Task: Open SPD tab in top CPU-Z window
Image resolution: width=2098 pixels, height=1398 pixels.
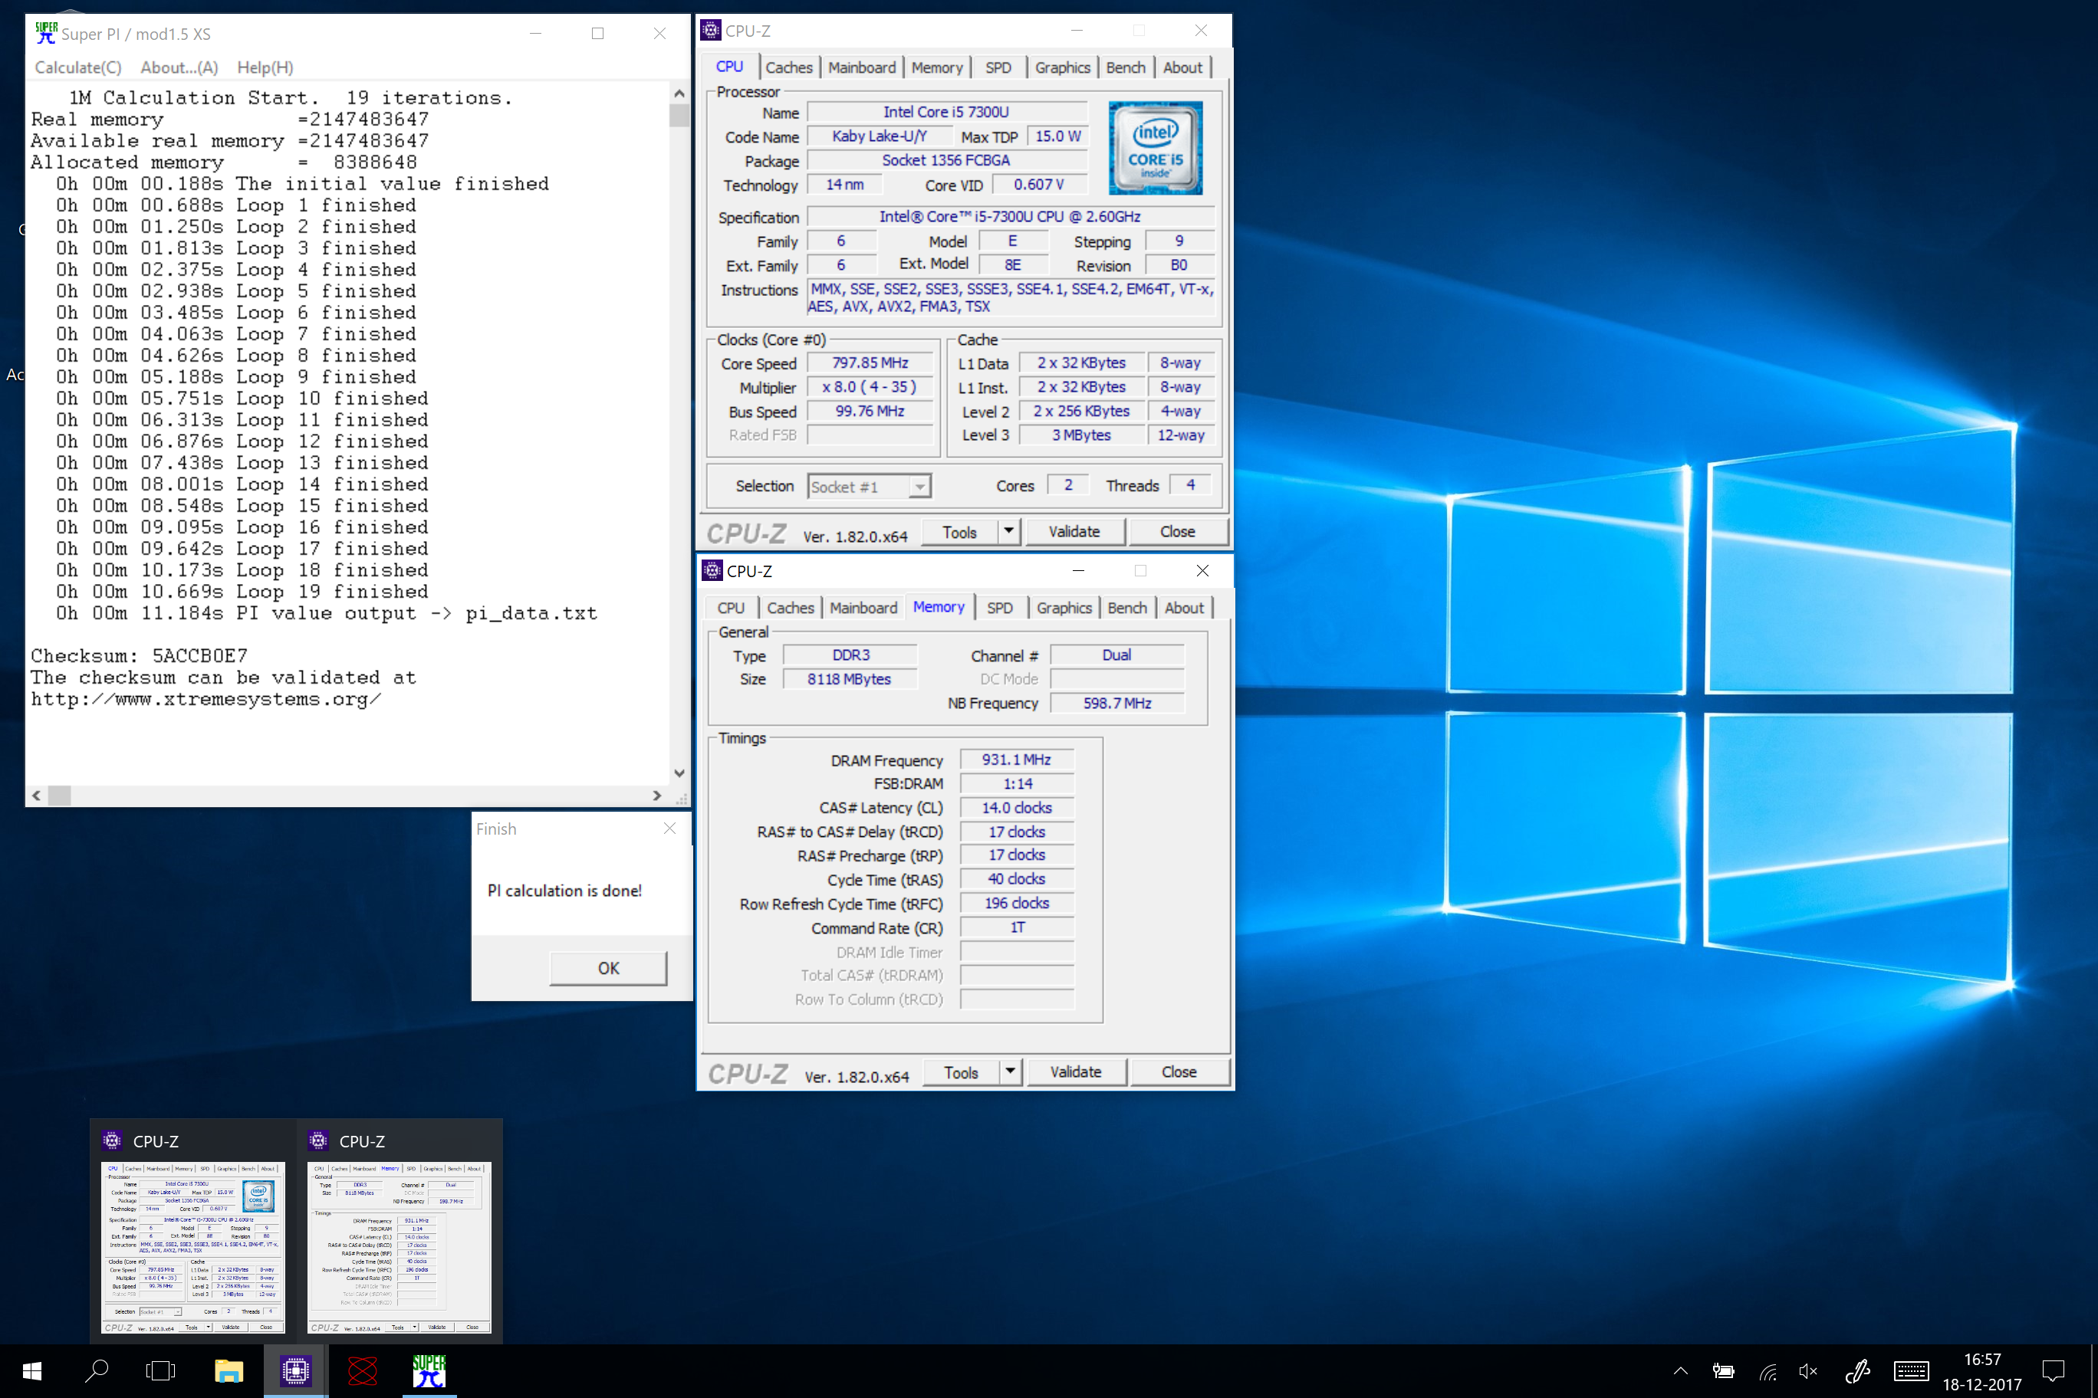Action: tap(998, 67)
